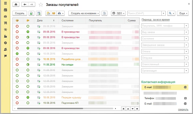Expand Отгрузка filter dropdown

point(186,58)
